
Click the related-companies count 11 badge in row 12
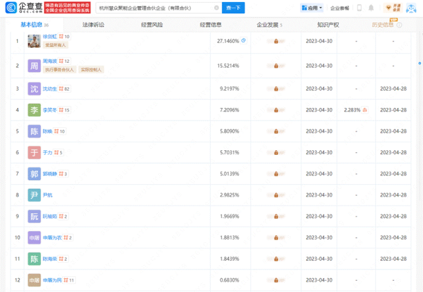(x=69, y=280)
